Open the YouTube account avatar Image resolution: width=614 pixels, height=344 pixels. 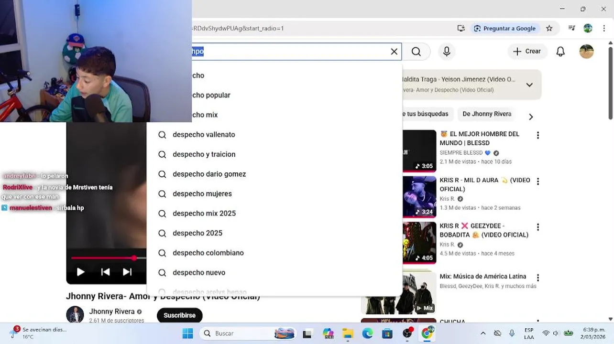pyautogui.click(x=586, y=52)
